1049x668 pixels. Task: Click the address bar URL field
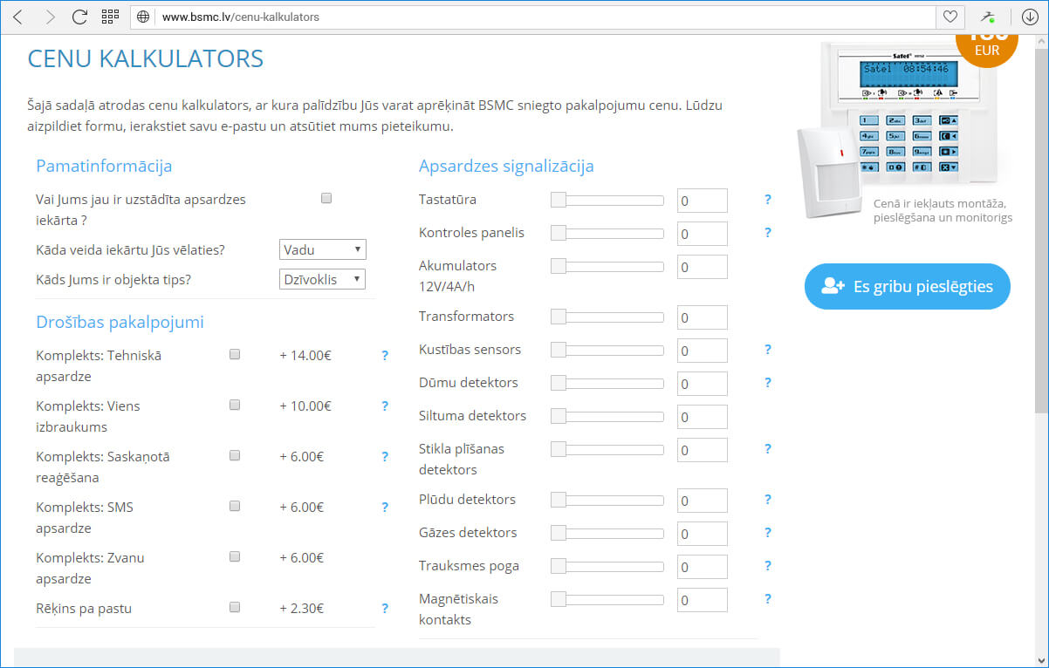tap(524, 17)
